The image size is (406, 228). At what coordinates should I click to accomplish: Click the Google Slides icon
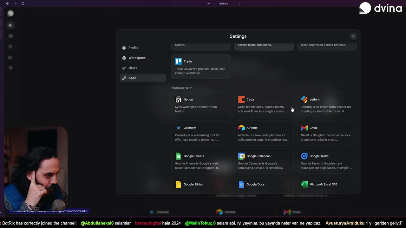click(179, 184)
